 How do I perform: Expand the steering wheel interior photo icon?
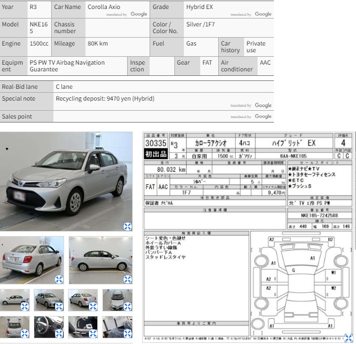(59, 333)
